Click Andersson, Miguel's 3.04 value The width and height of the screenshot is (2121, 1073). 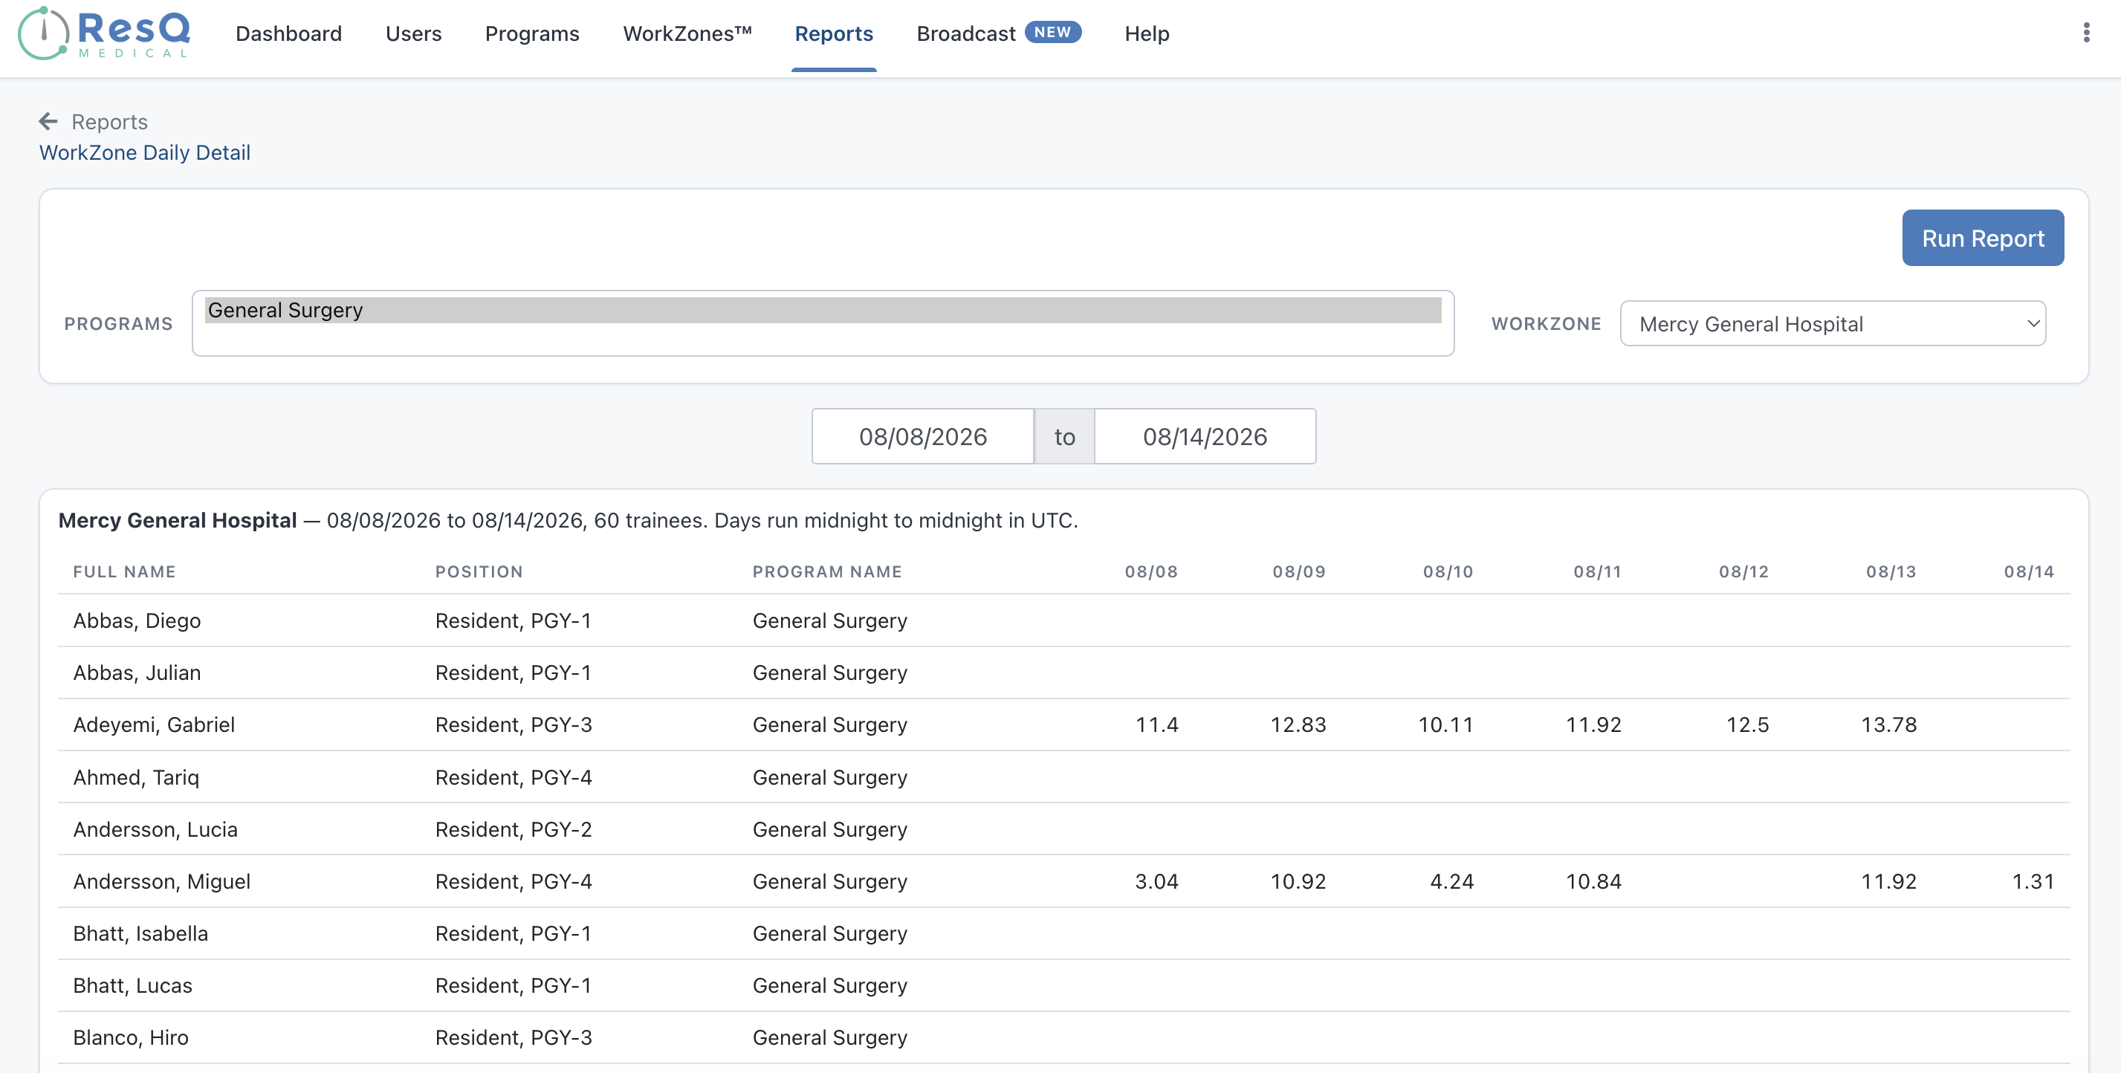coord(1156,881)
